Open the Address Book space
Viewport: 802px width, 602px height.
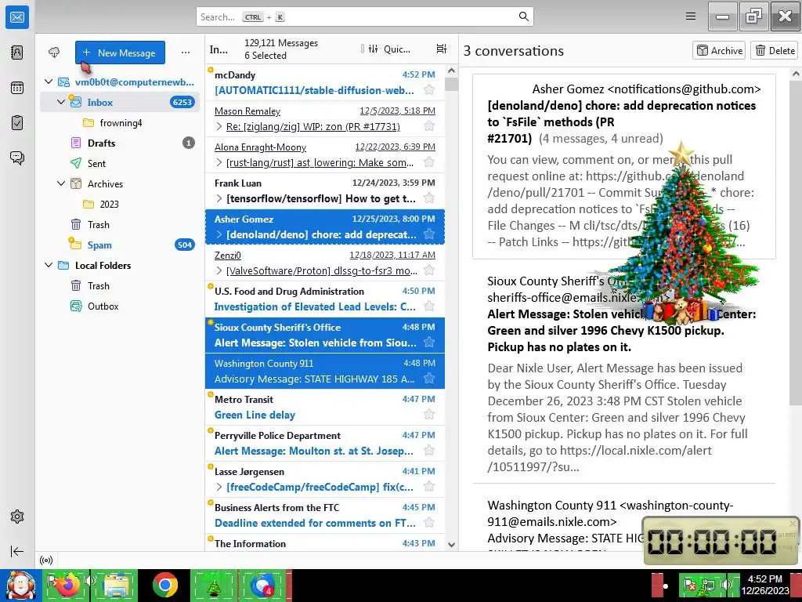tap(17, 53)
